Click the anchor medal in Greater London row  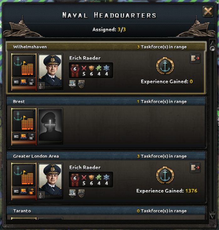(165, 175)
